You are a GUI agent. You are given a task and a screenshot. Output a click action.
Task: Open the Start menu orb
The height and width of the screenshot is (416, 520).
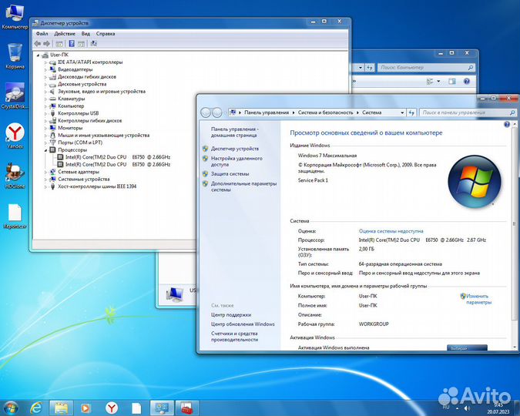coord(10,408)
